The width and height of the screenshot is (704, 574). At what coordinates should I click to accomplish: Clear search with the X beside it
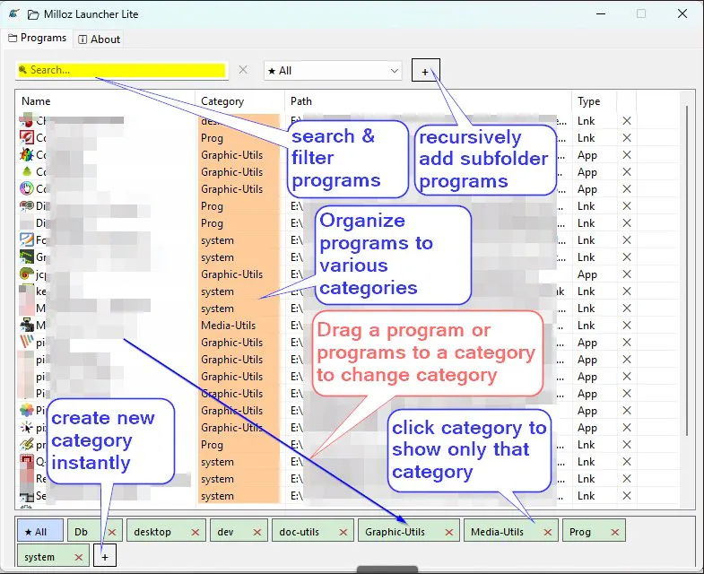(x=243, y=70)
